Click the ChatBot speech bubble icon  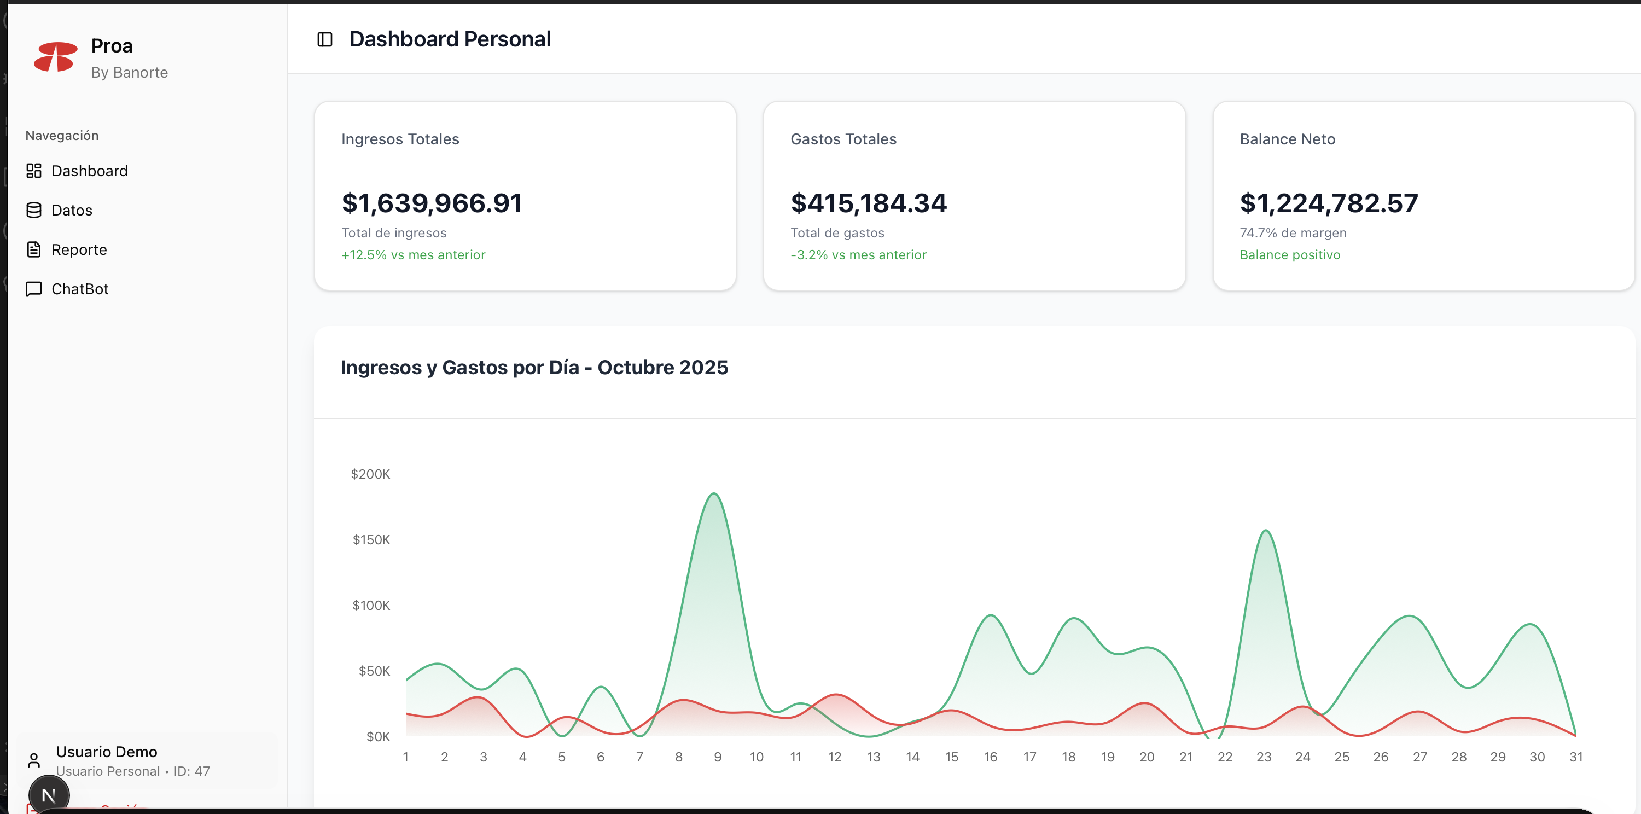[x=34, y=289]
